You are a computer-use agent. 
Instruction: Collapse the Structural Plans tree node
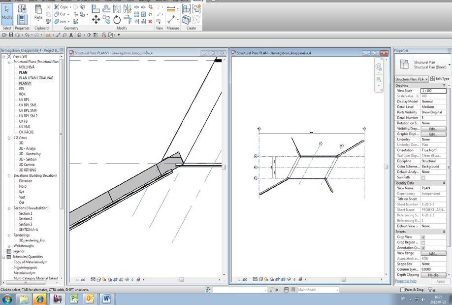click(9, 62)
